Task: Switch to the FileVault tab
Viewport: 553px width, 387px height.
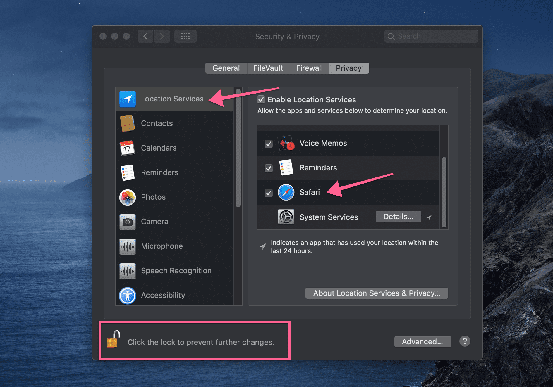Action: (268, 68)
